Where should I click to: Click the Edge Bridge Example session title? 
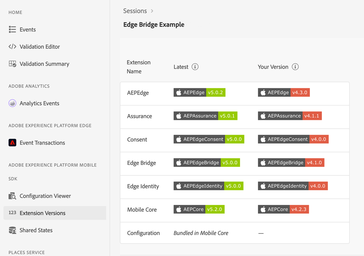click(x=154, y=24)
